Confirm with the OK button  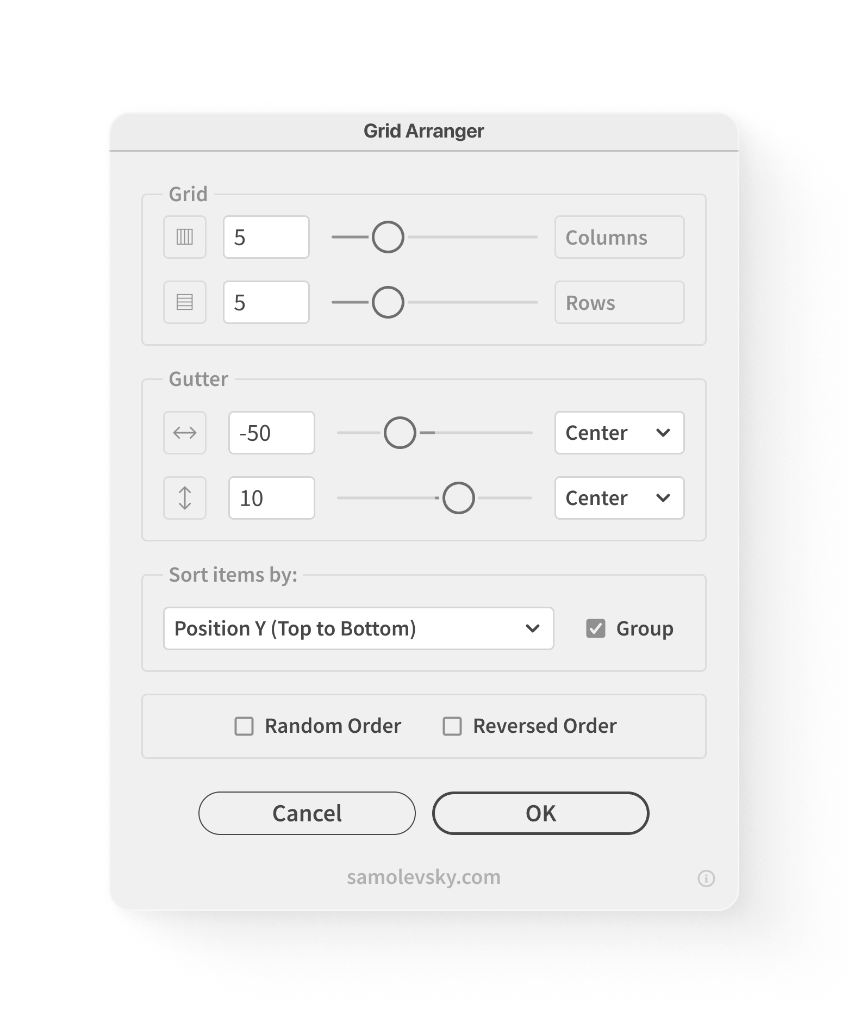click(x=541, y=813)
